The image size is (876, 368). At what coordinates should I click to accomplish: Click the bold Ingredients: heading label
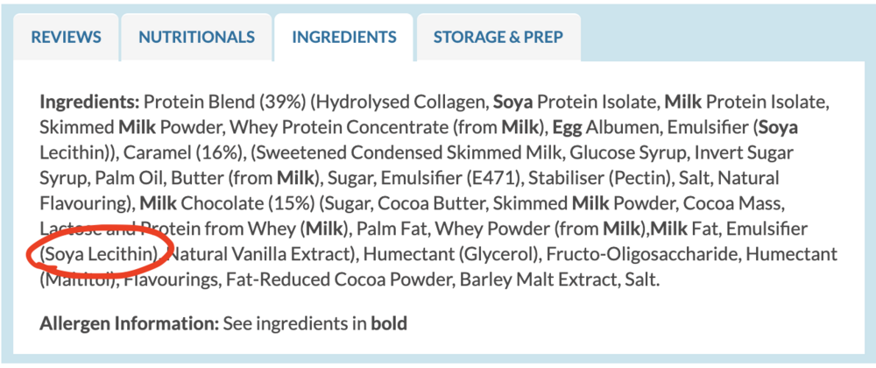(89, 103)
